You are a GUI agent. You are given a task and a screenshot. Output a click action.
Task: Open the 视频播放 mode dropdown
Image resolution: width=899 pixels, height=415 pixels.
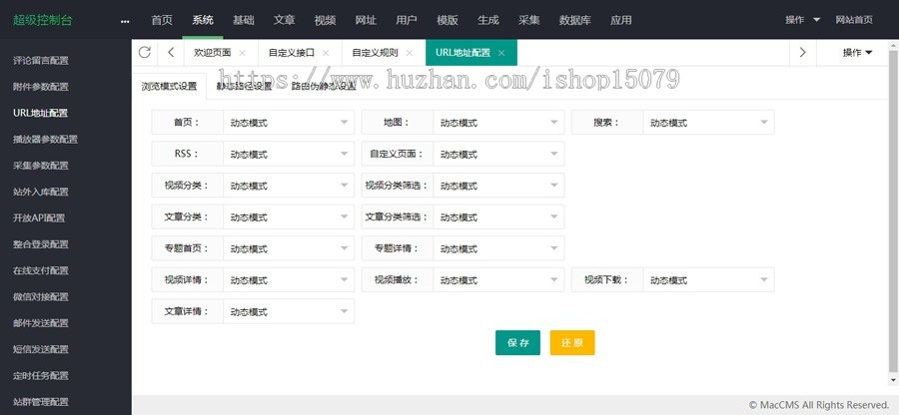[x=498, y=280]
